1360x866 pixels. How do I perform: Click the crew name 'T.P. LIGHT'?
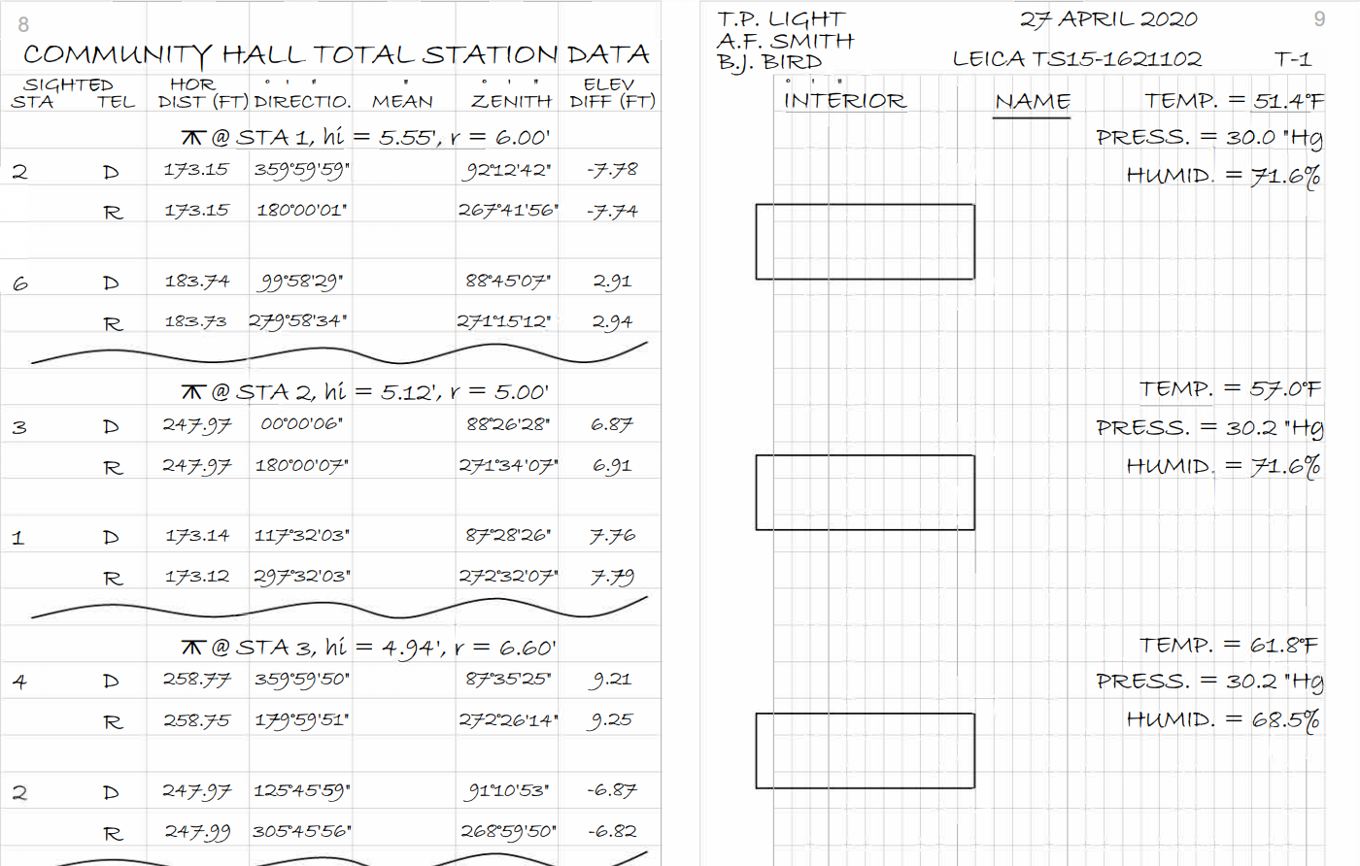coord(782,19)
